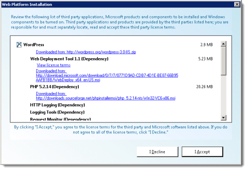Click the WebDeploy_x64_en-US.msi link line
Viewport: 247px width, 170px height.
coord(68,80)
